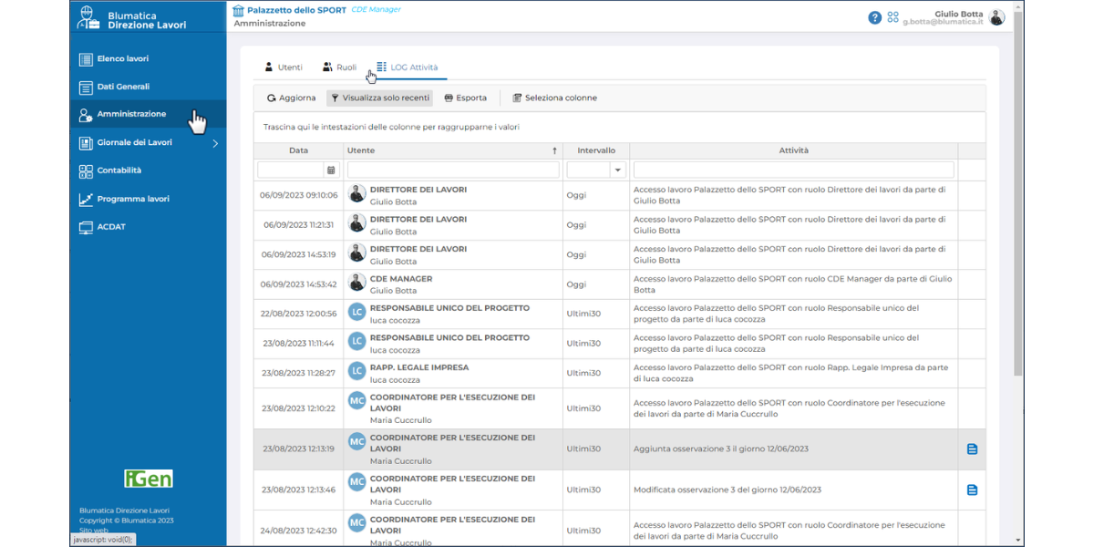1094x547 pixels.
Task: Click the four-circles apps icon
Action: [893, 17]
